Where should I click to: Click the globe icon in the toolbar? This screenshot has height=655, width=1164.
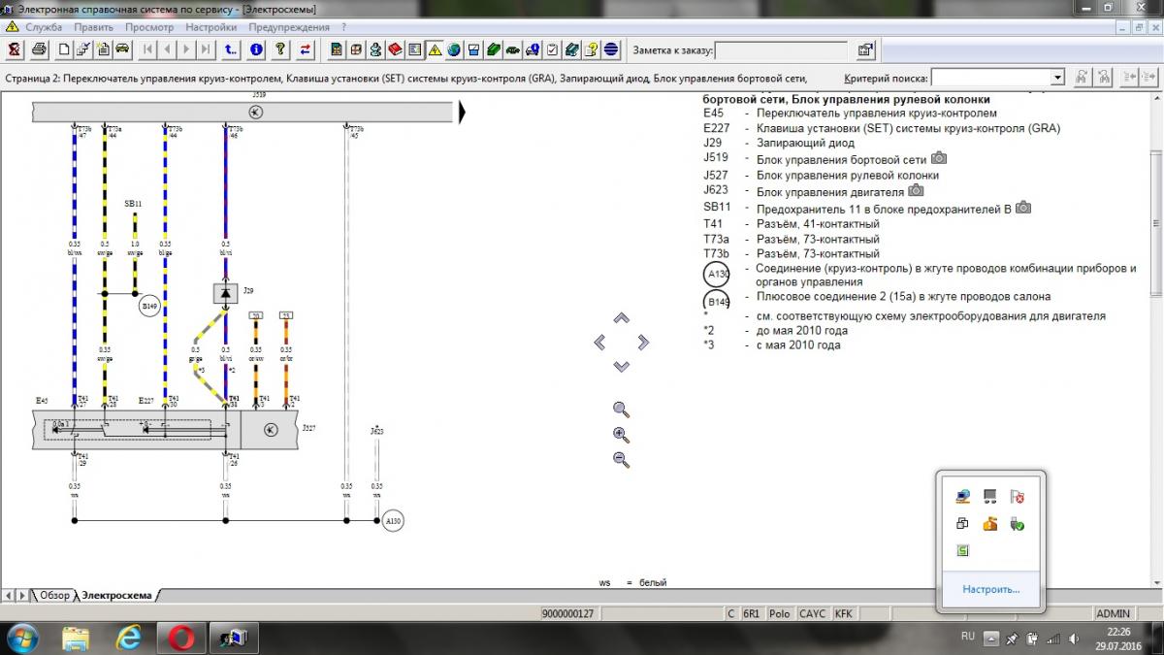454,49
